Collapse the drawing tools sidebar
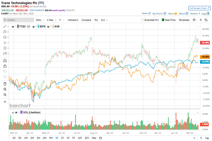 (x=5, y=102)
